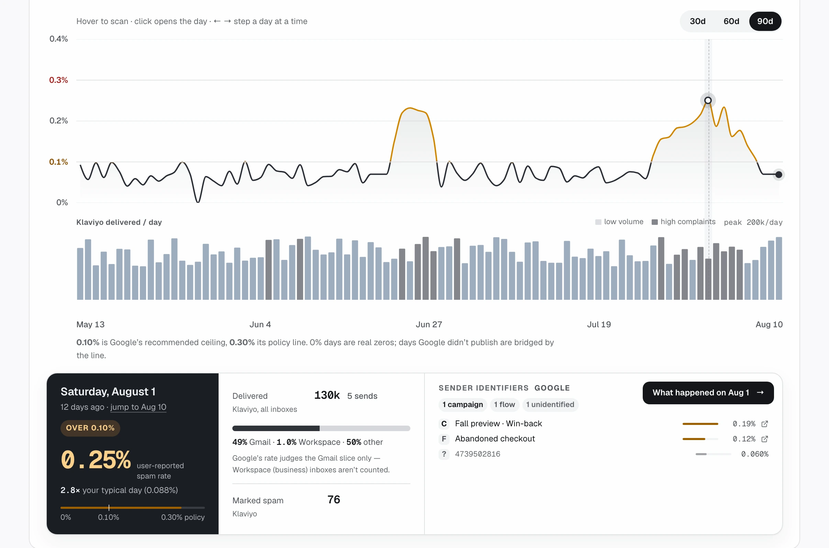Image resolution: width=829 pixels, height=548 pixels.
Task: Select the Aug 10 end point on chart
Action: 779,175
